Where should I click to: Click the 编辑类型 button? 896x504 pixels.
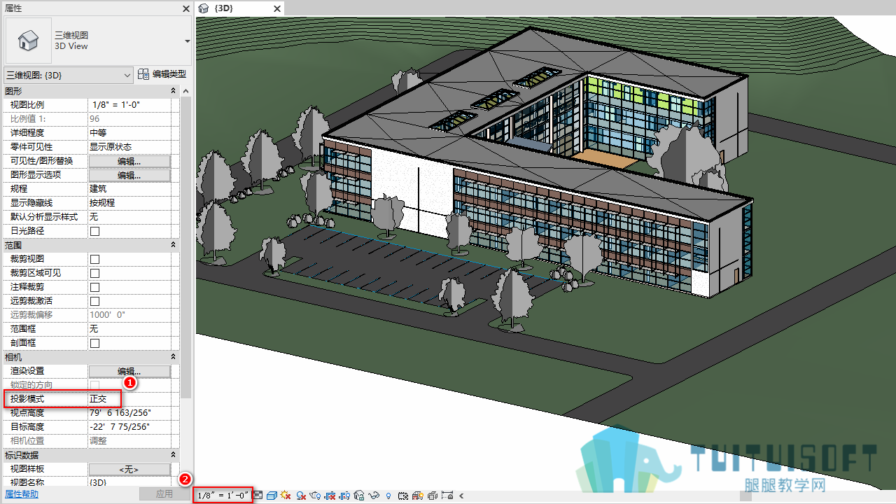coord(162,74)
